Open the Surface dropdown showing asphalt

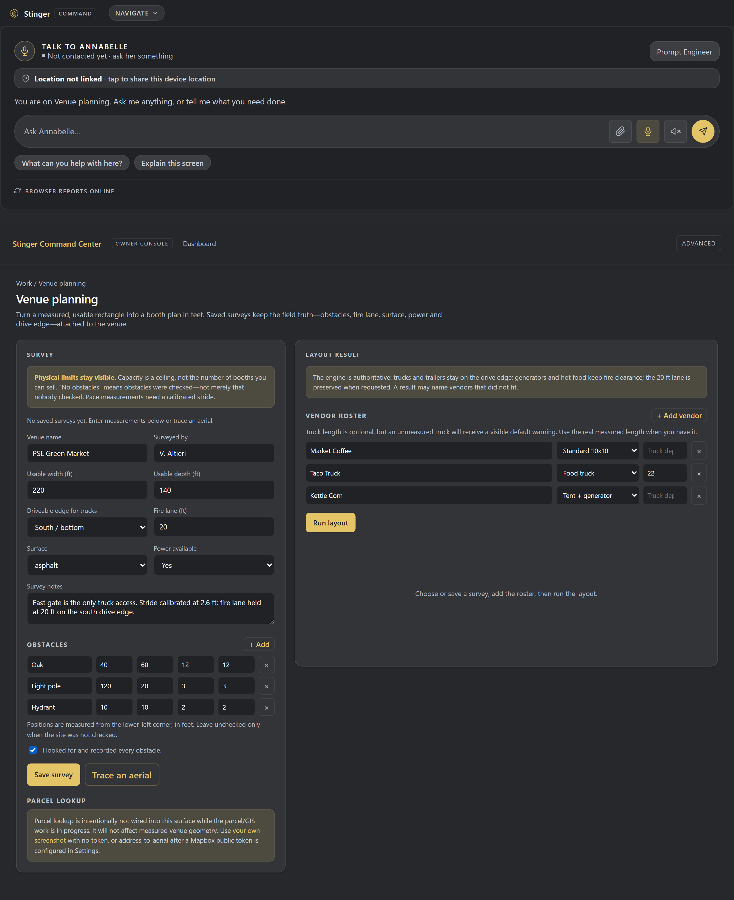click(87, 565)
